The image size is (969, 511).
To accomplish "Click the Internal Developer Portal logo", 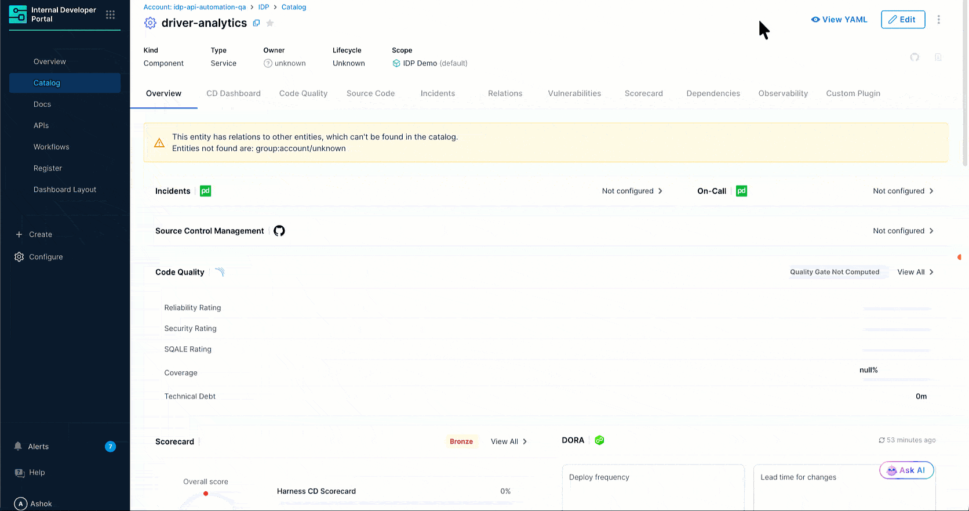I will click(x=18, y=15).
